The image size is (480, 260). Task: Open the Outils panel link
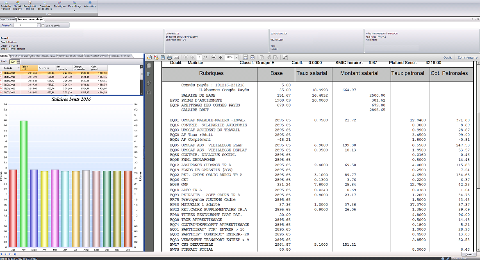coord(448,57)
